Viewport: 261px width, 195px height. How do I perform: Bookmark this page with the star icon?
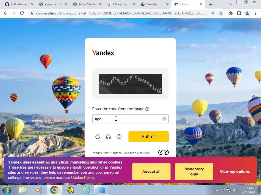click(221, 13)
